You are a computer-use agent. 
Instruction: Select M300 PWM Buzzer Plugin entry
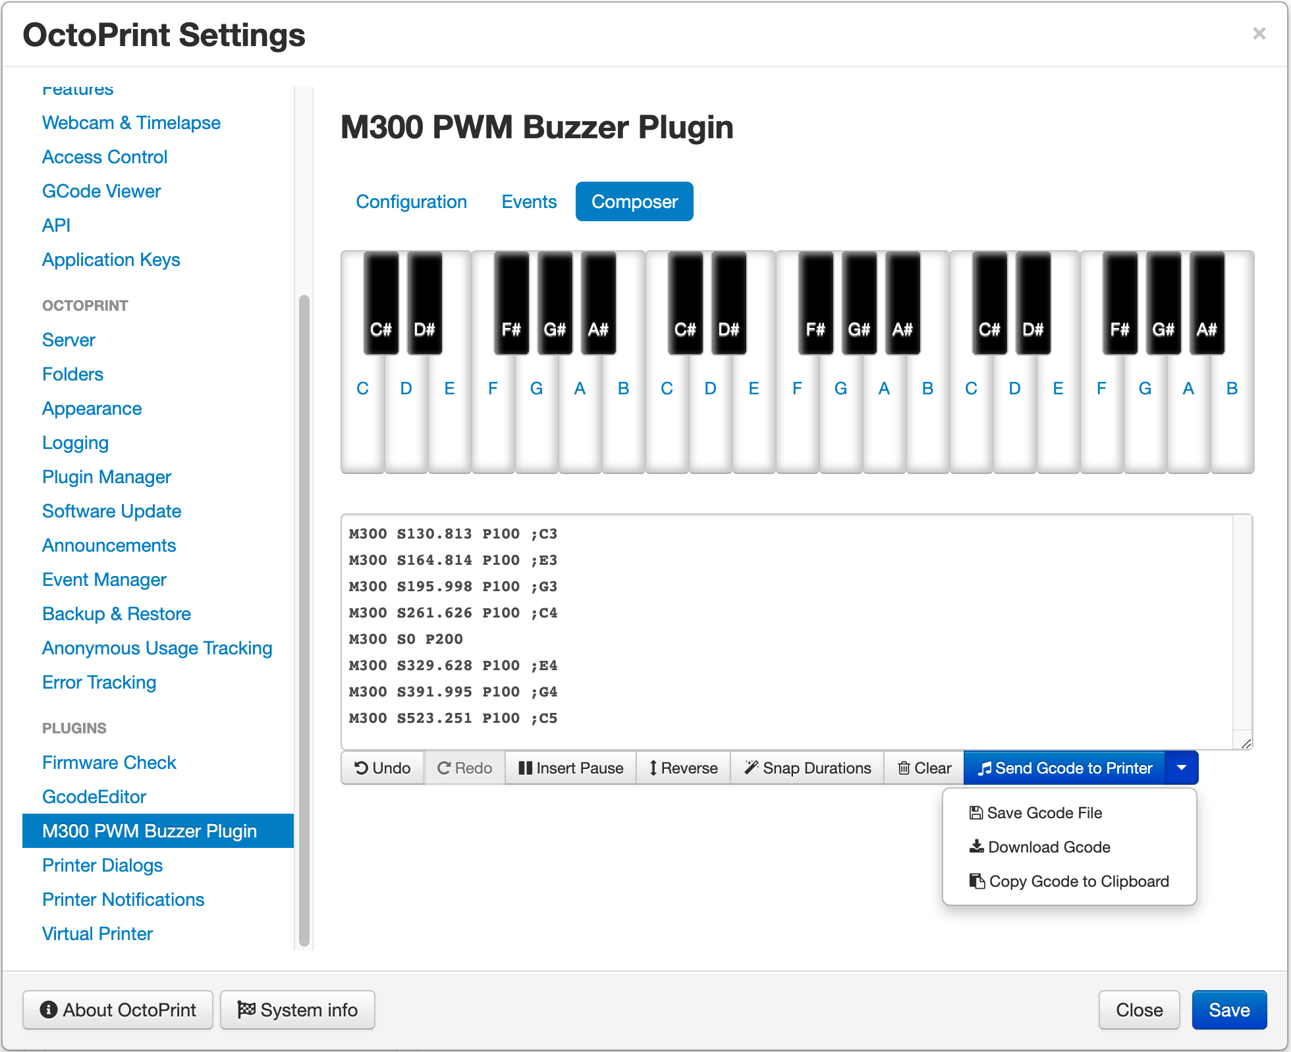pyautogui.click(x=158, y=831)
